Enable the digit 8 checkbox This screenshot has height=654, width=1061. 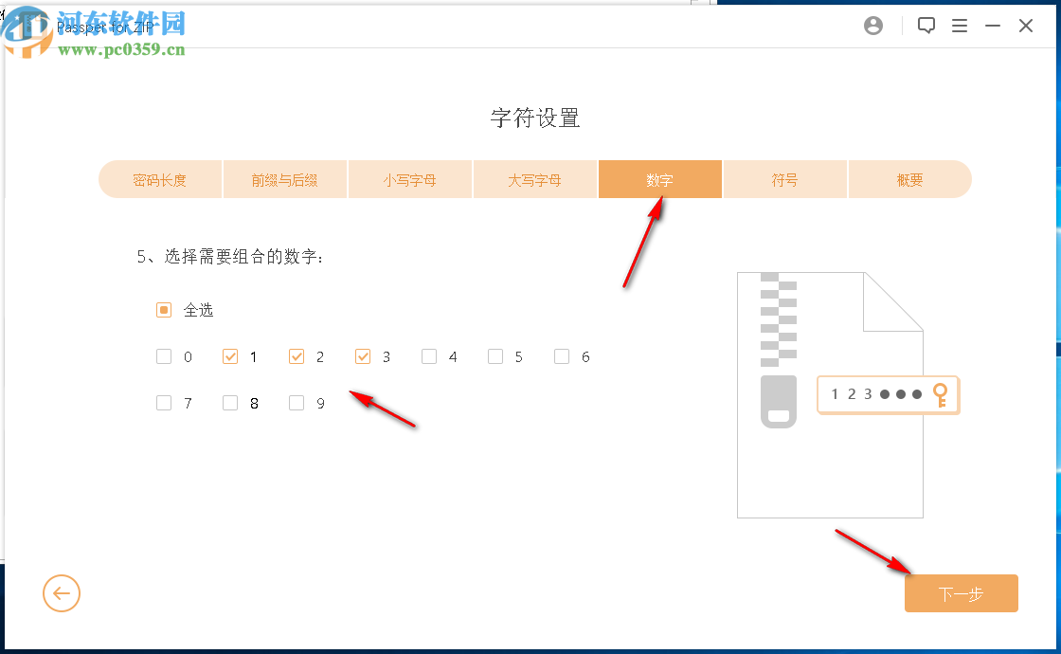tap(229, 403)
